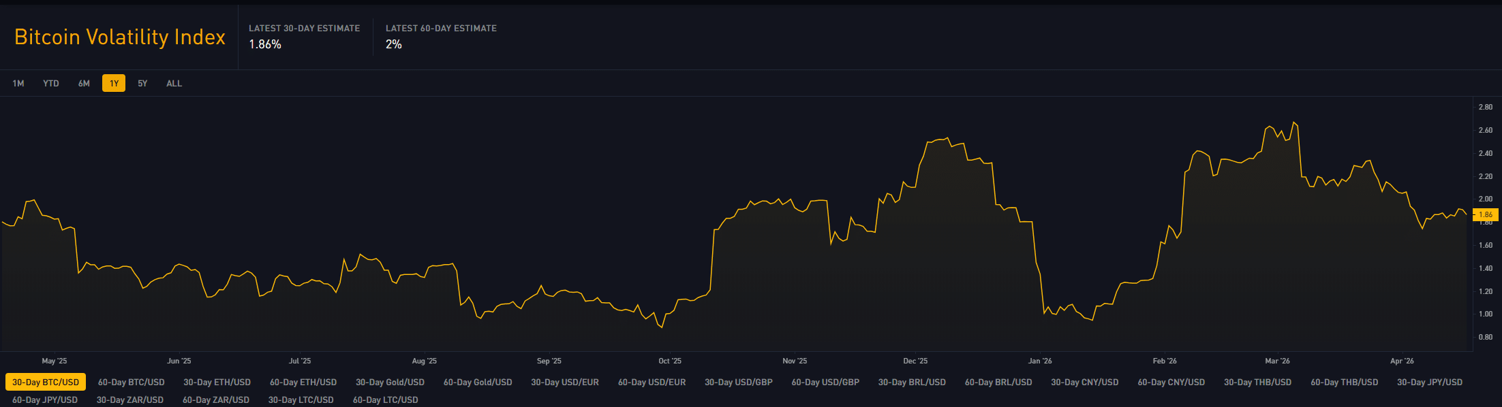Choose 30-Day USD/EUR series

click(x=565, y=382)
